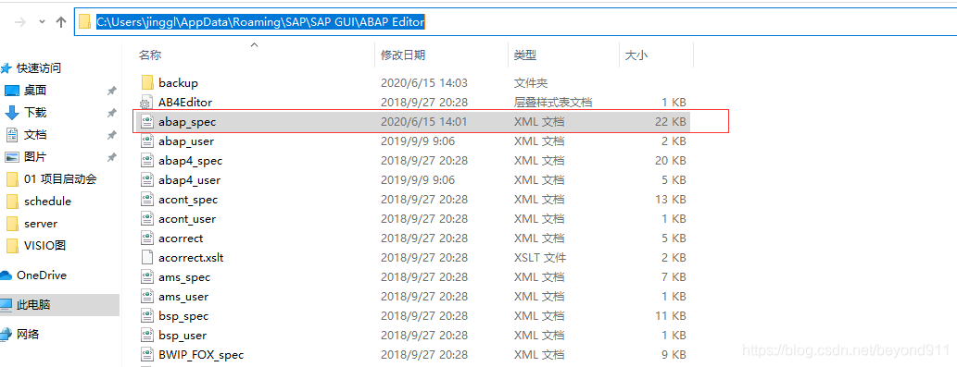The image size is (957, 367).
Task: Select abap_spec file name
Action: [x=187, y=122]
